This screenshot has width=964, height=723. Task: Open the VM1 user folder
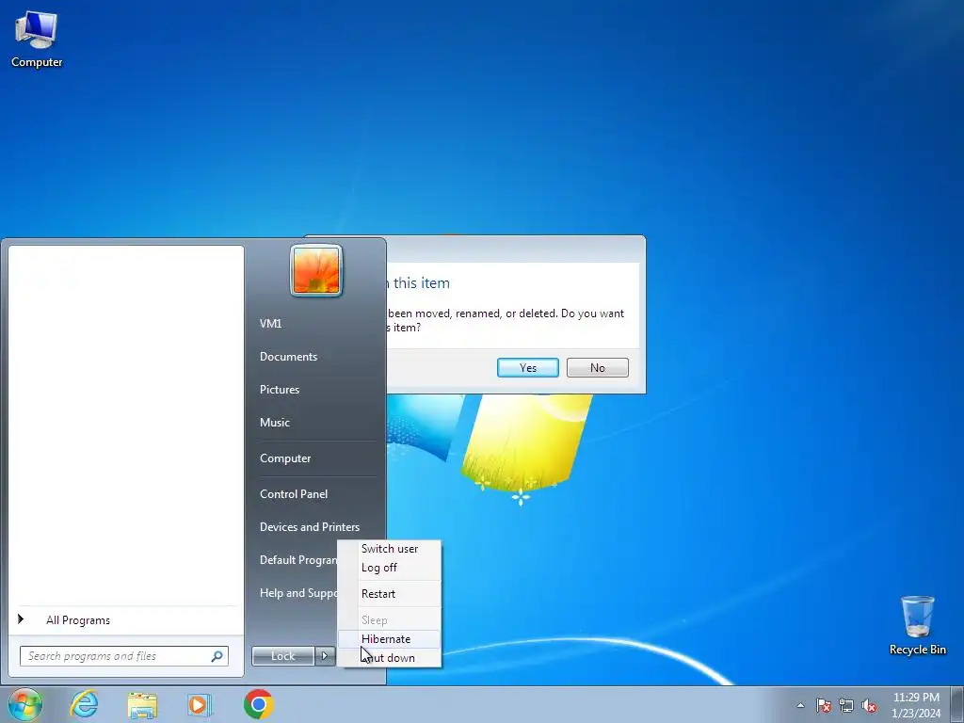pos(270,324)
